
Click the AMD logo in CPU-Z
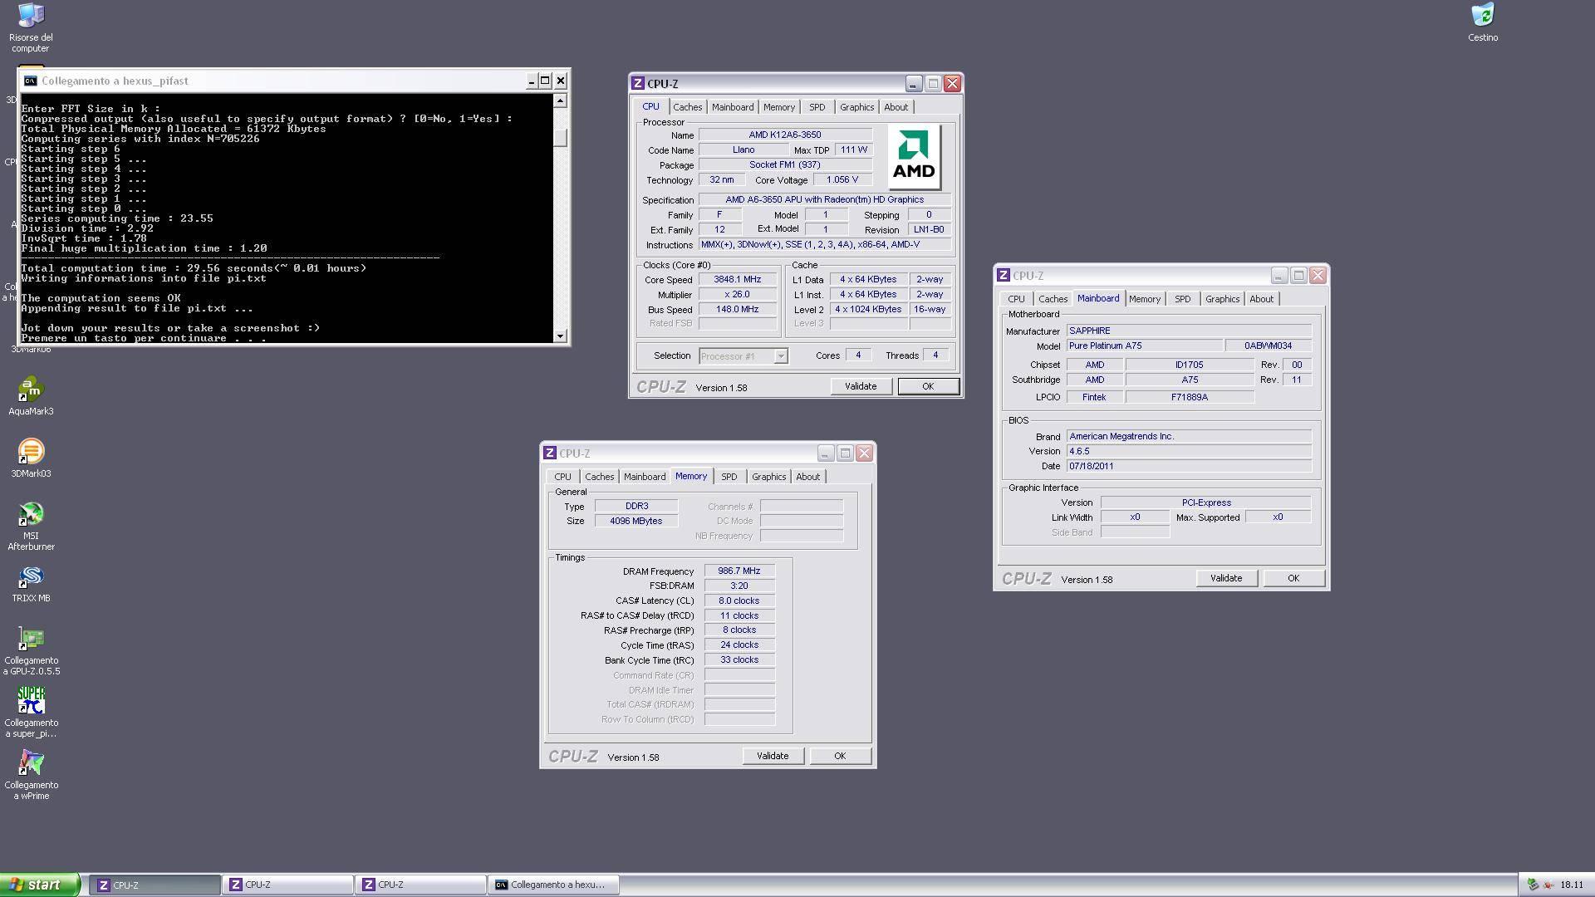tap(914, 156)
